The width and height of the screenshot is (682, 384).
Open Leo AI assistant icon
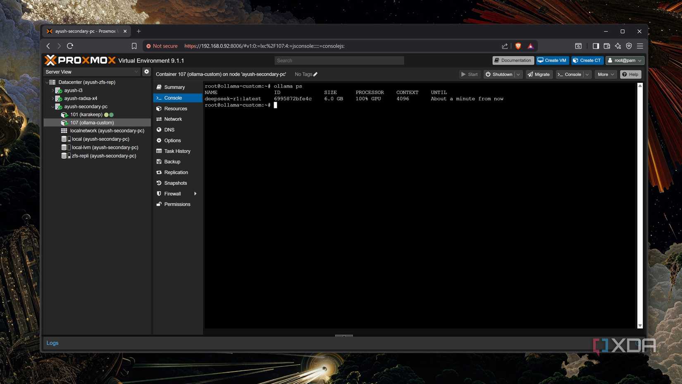[618, 46]
